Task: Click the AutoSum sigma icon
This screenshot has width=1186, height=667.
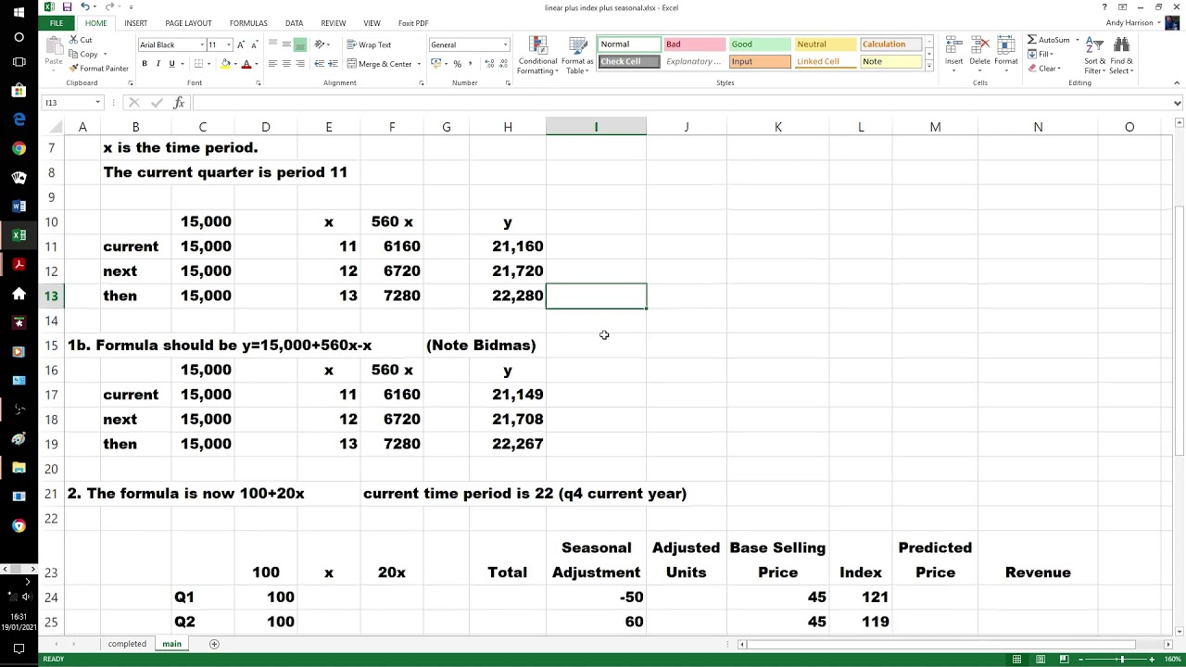Action: point(1032,40)
